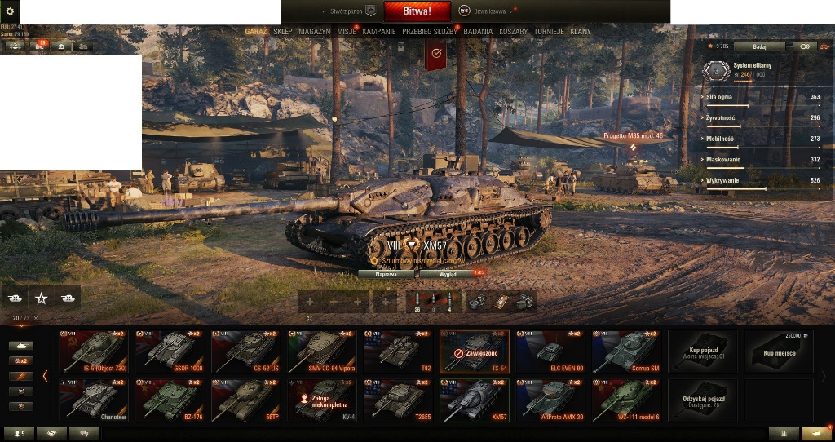Switch to the MAGAZYN tab
The image size is (835, 442).
click(x=314, y=32)
